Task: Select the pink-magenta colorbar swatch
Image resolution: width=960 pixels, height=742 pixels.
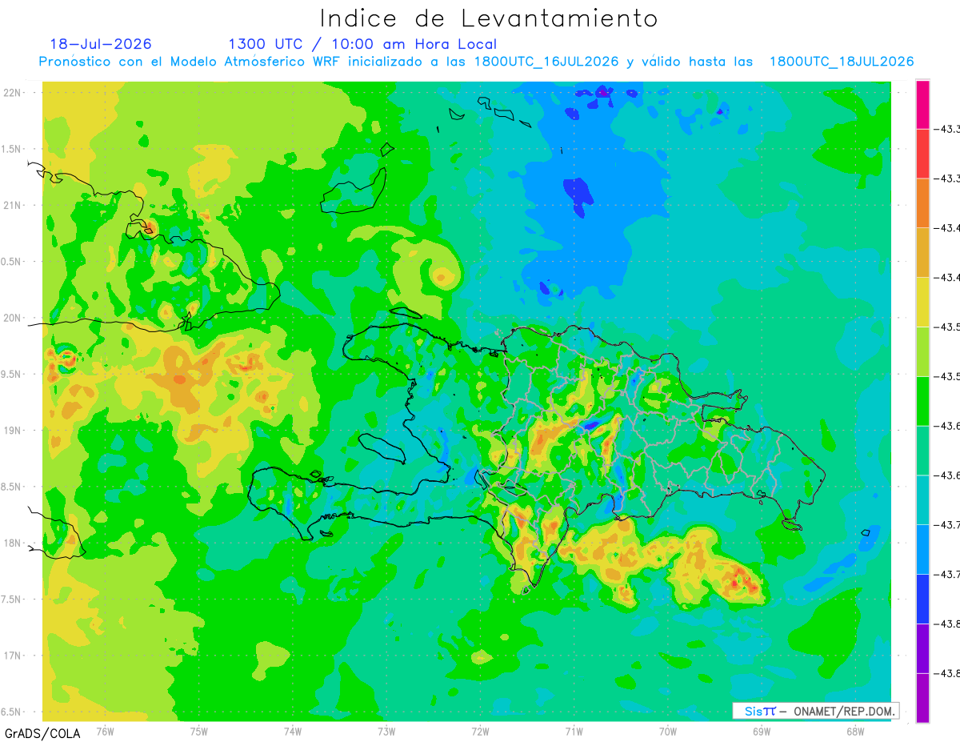Action: tap(922, 104)
